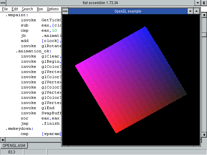The height and width of the screenshot is (155, 207).
Task: Click the invoke GetTick line
Action: [41, 20]
